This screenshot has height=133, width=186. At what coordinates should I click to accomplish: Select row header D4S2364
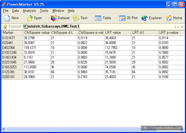click(12, 48)
